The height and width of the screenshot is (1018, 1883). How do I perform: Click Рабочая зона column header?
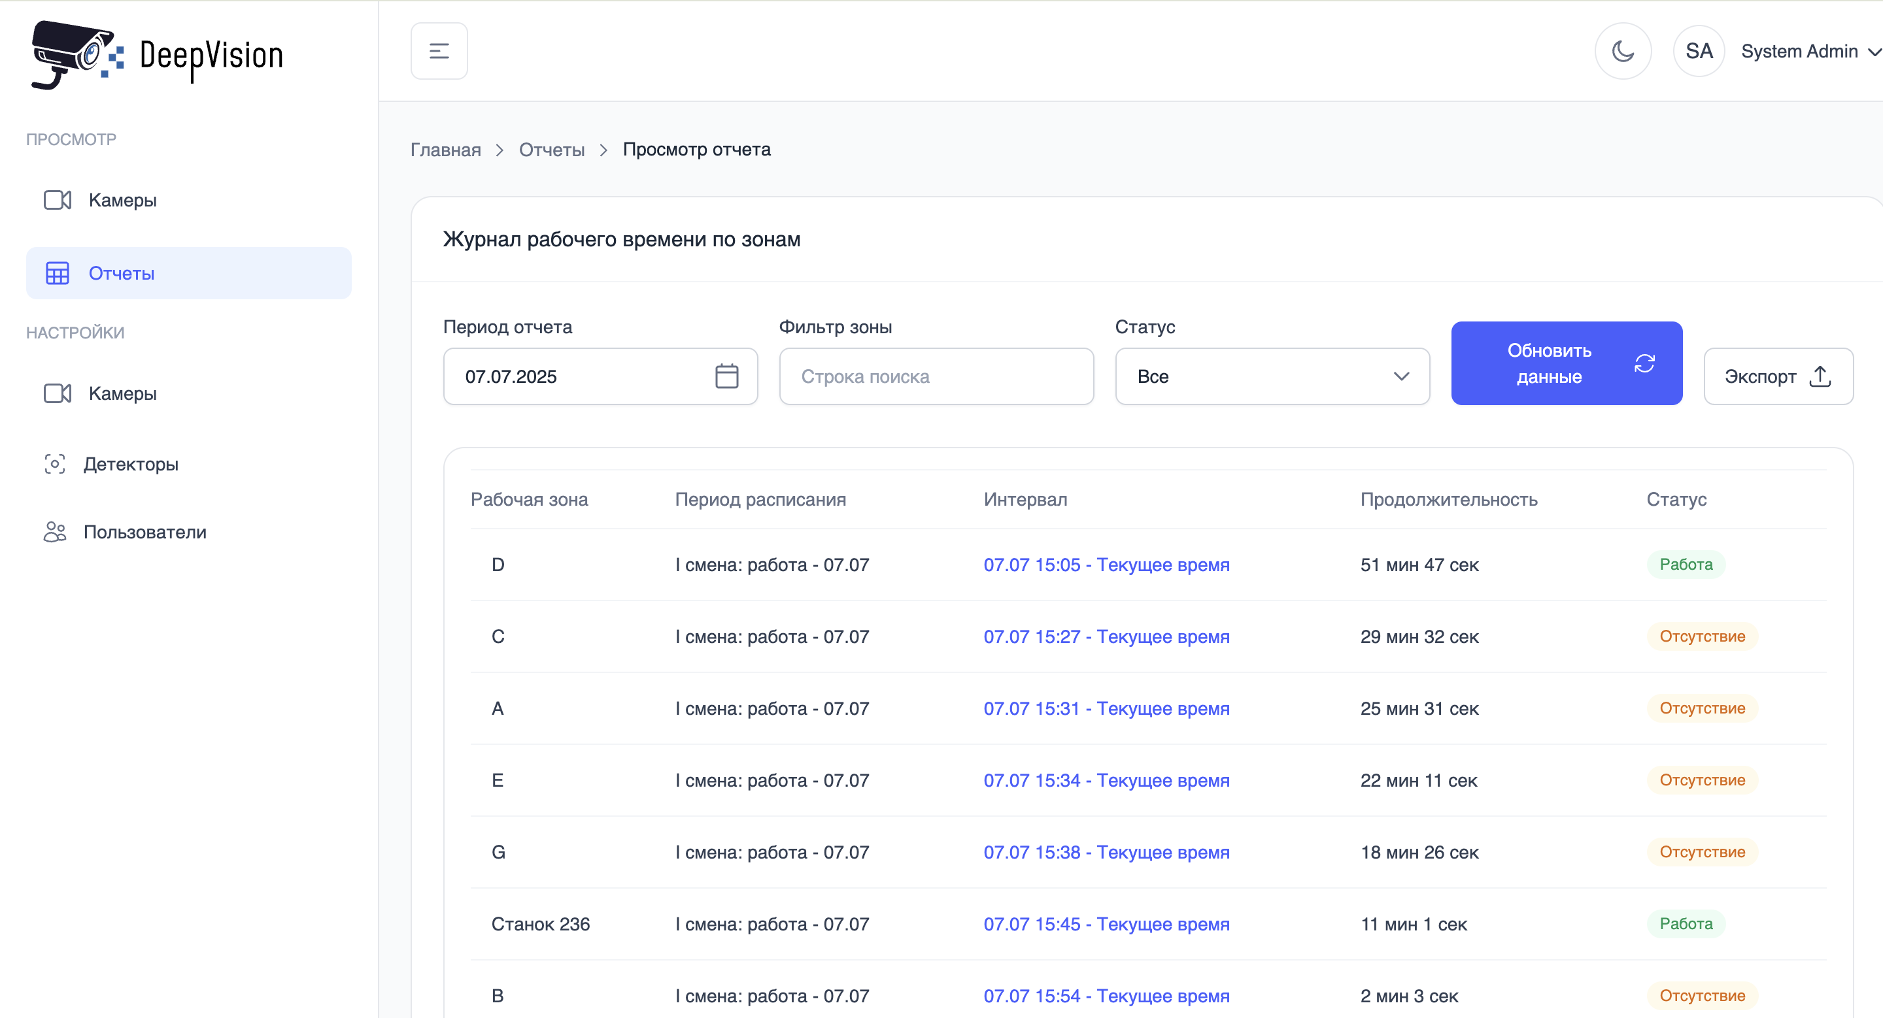529,499
